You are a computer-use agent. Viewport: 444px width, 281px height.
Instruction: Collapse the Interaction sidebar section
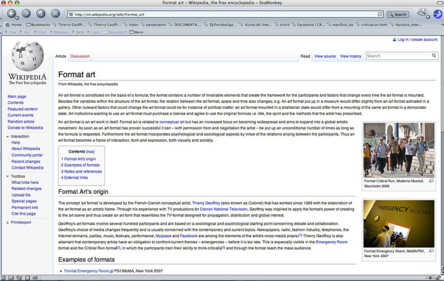tap(7, 137)
